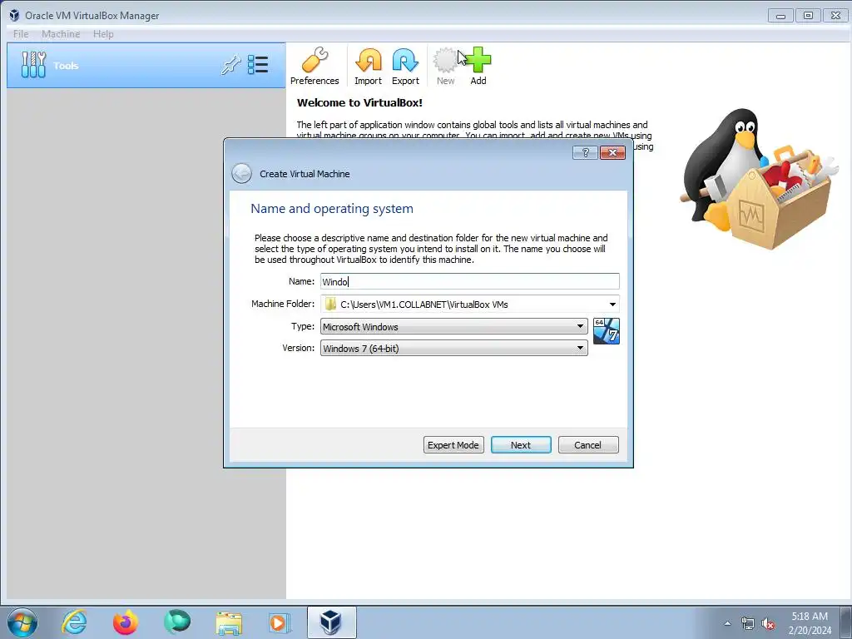Open Preferences in VirtualBox toolbar
This screenshot has height=639, width=852.
click(x=314, y=67)
